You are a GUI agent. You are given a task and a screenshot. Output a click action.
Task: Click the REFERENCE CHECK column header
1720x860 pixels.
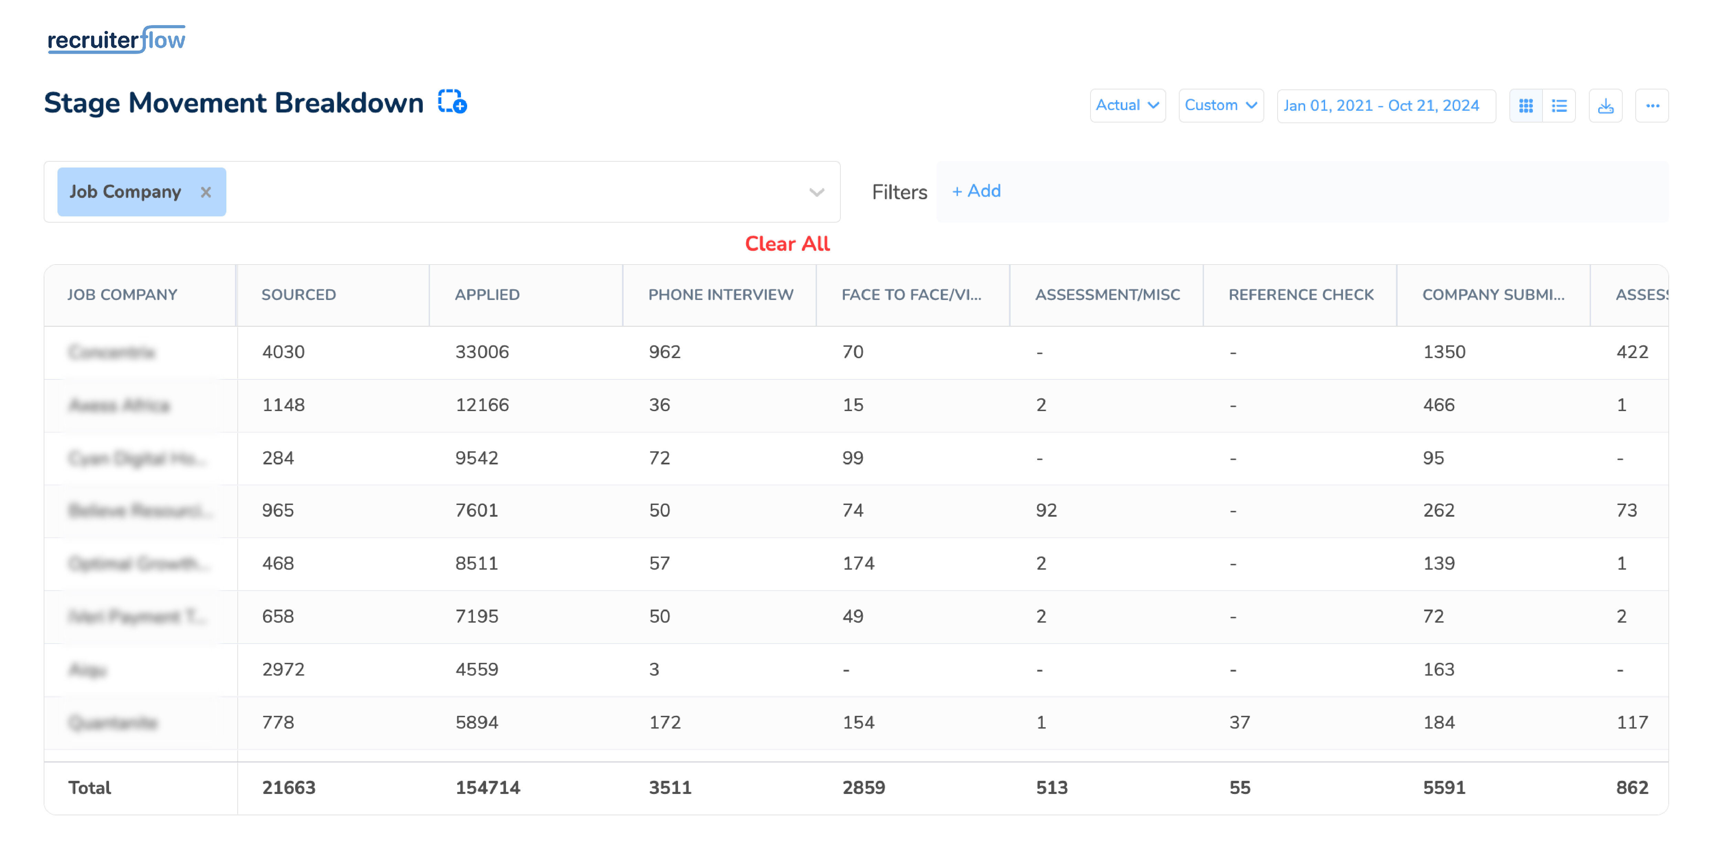coord(1301,294)
